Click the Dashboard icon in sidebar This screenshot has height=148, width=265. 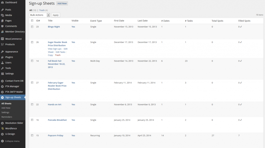click(x=2, y=2)
